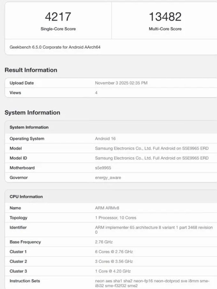217x289 pixels.
Task: Click the Instruction Sets row label
Action: coord(25,281)
